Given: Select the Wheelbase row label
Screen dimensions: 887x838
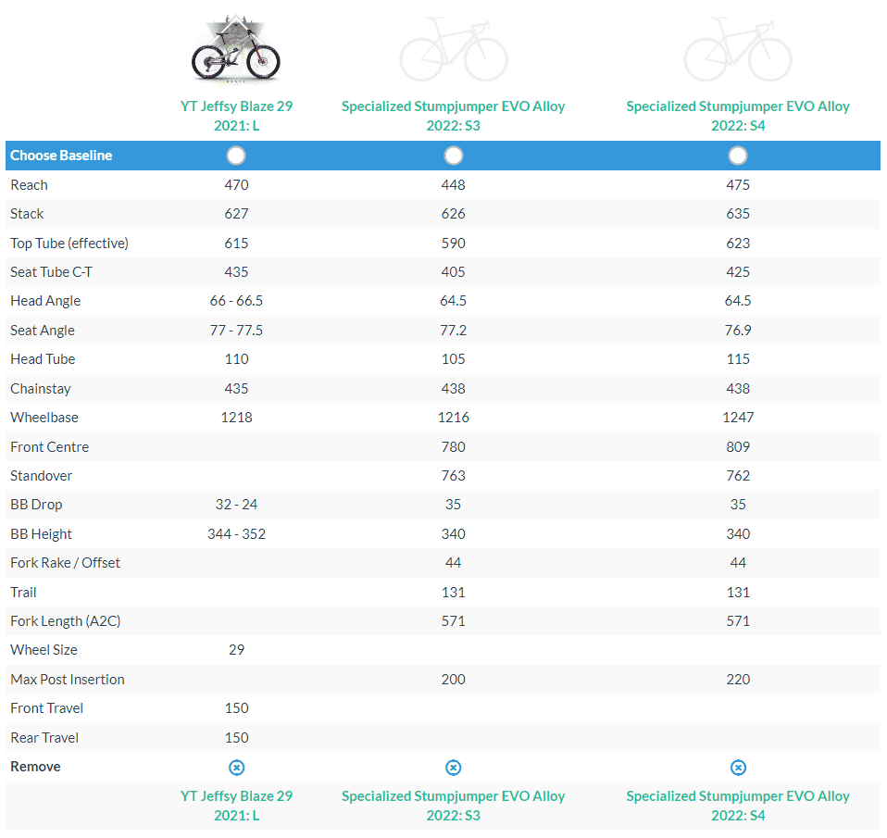Looking at the screenshot, I should (x=44, y=418).
